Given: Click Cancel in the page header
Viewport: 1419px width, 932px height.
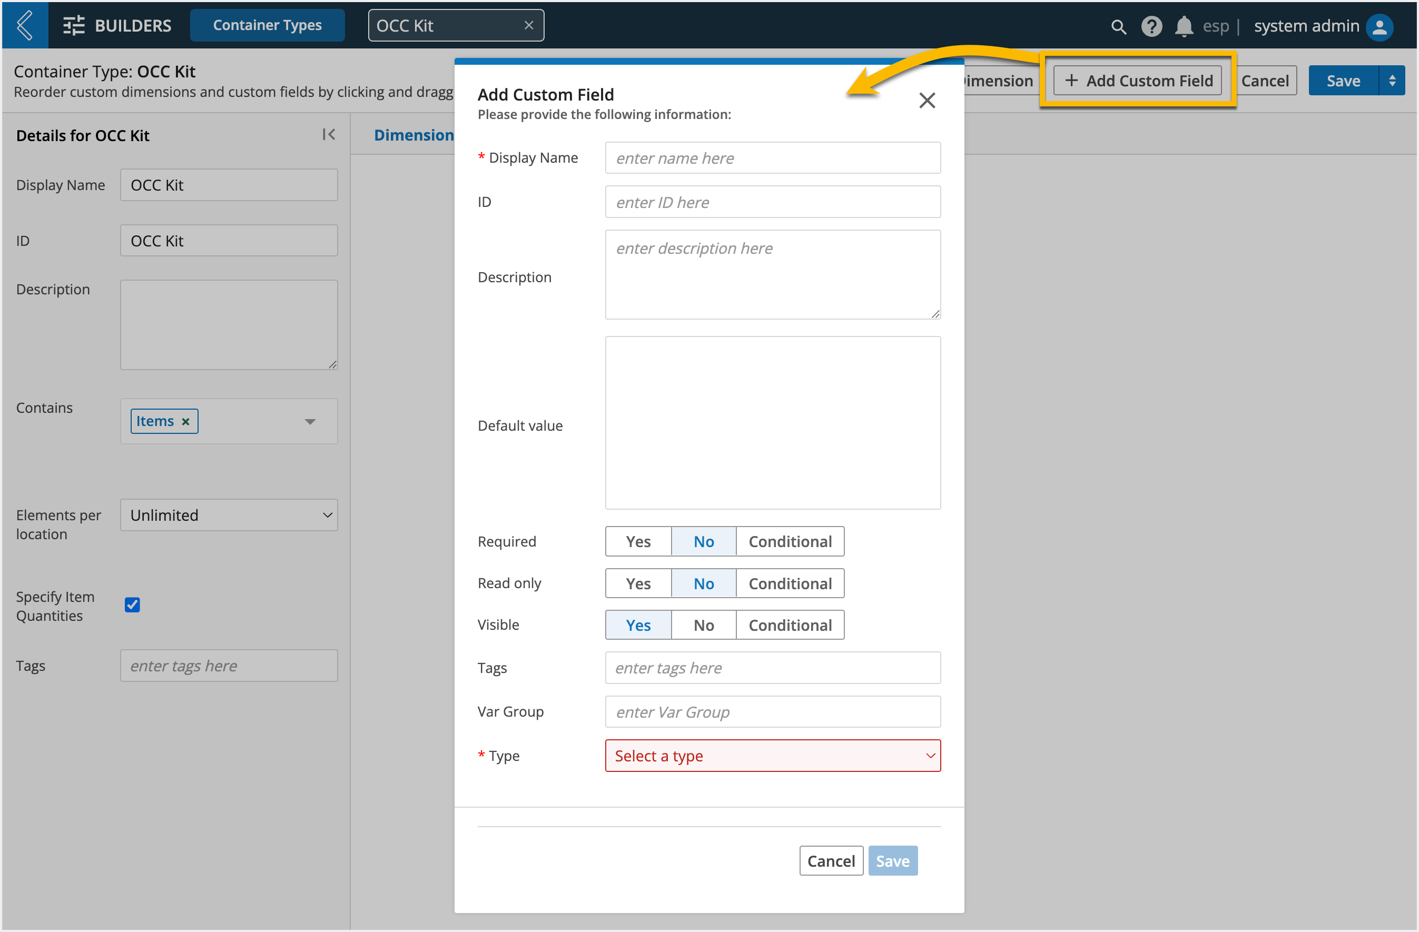Looking at the screenshot, I should tap(1265, 81).
